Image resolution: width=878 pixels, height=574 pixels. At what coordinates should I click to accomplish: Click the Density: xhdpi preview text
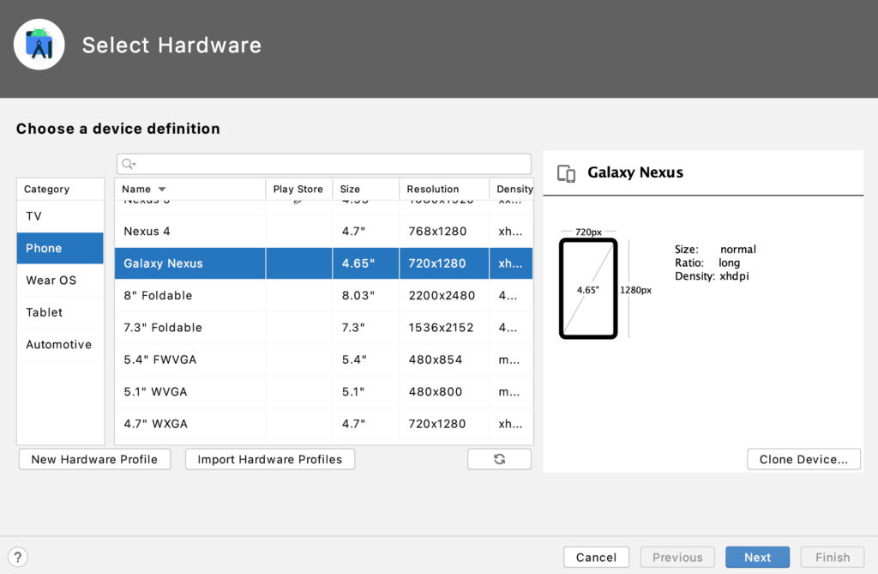[x=712, y=276]
